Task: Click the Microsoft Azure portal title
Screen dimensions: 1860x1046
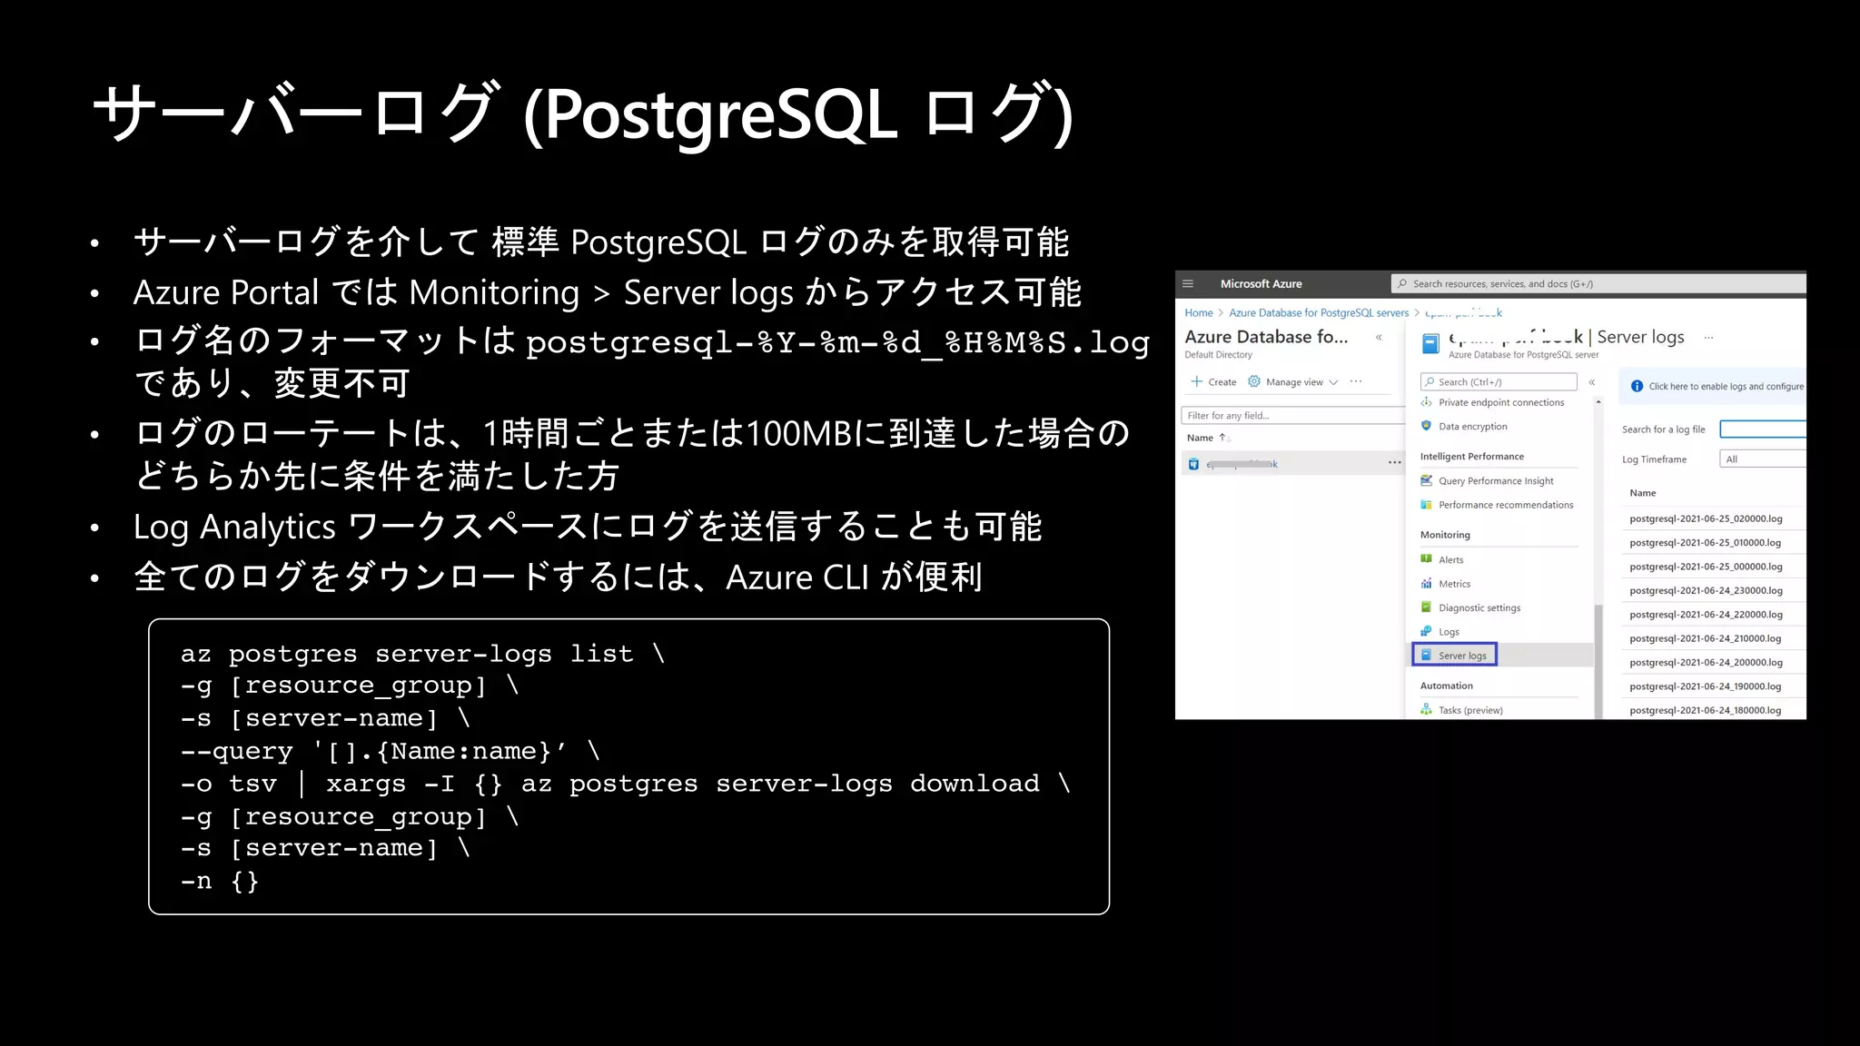Action: click(x=1261, y=283)
